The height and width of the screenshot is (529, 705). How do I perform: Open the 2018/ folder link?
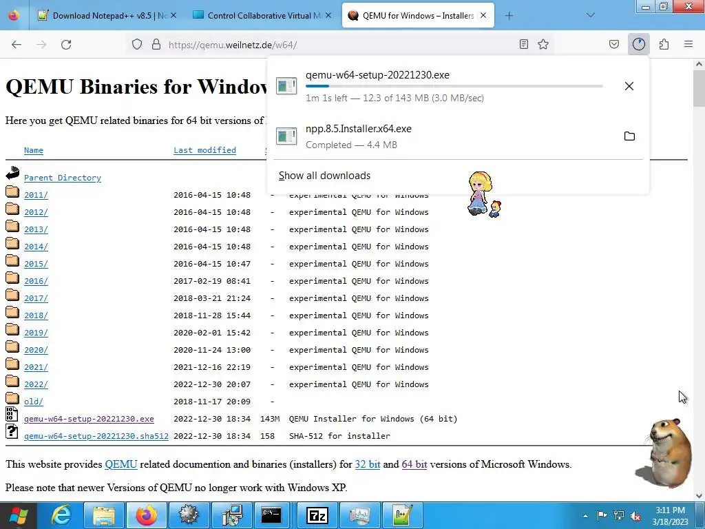36,315
